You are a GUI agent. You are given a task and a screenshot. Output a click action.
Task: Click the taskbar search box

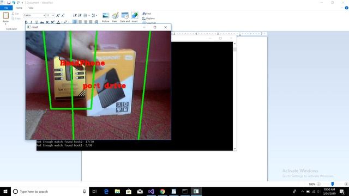pos(50,191)
